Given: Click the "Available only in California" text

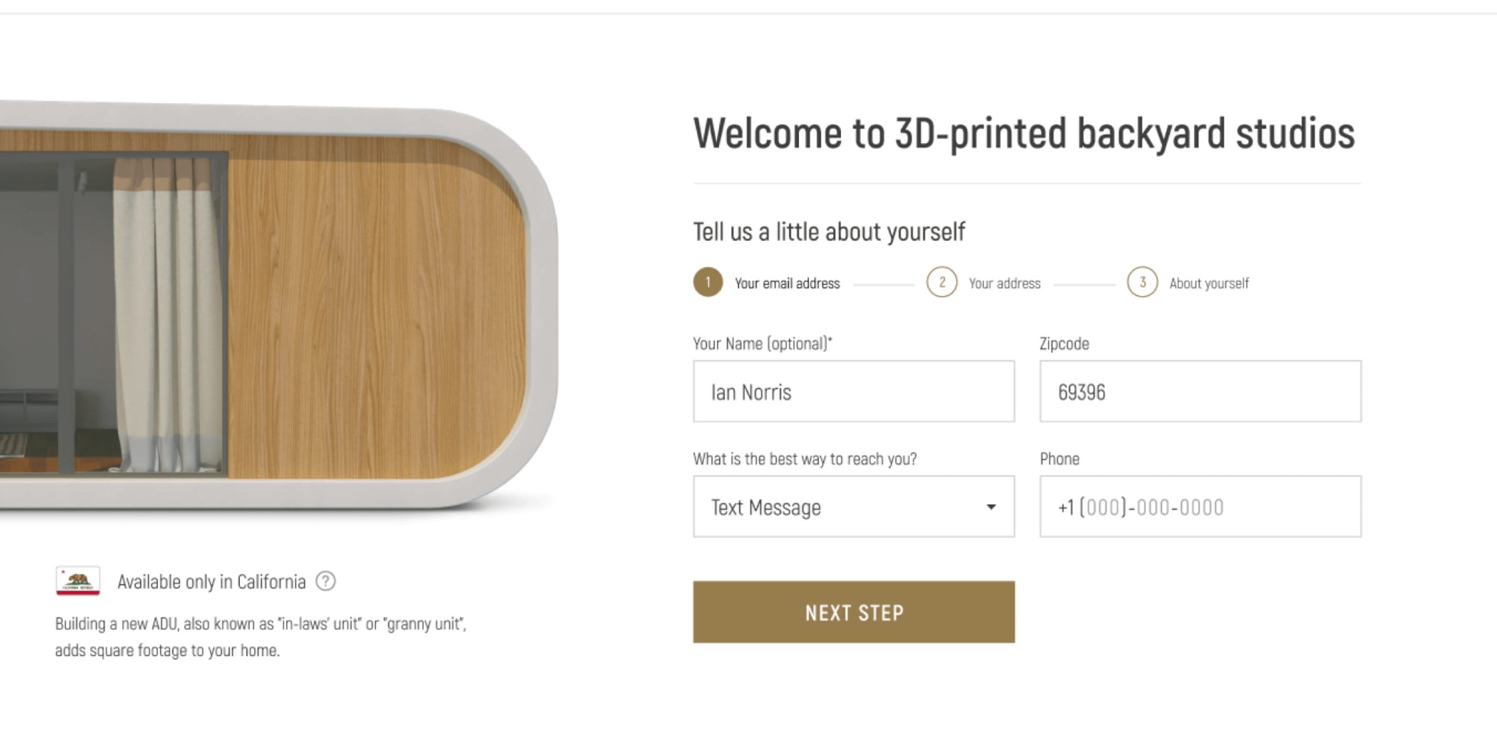Looking at the screenshot, I should (211, 582).
